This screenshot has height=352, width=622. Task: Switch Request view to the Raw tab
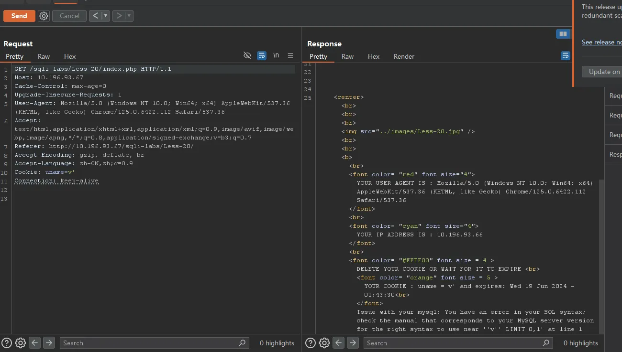pos(44,56)
